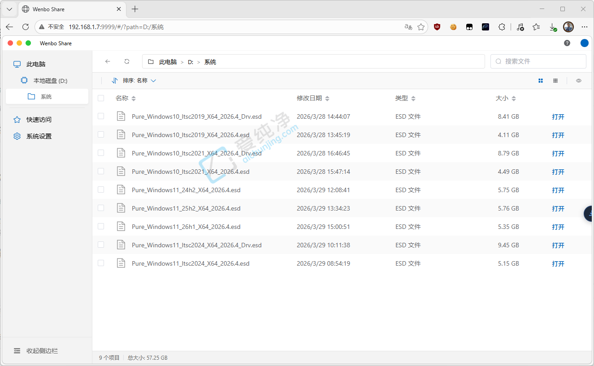Check the box for Pure_Windows11_24h2_X64_2026.4.esd
The height and width of the screenshot is (366, 594).
pos(101,189)
